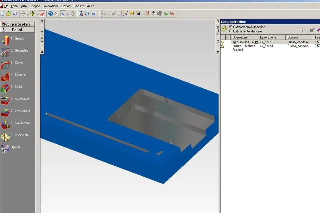Open the pan tool dropdown arrow
The width and height of the screenshot is (320, 213).
[28, 14]
